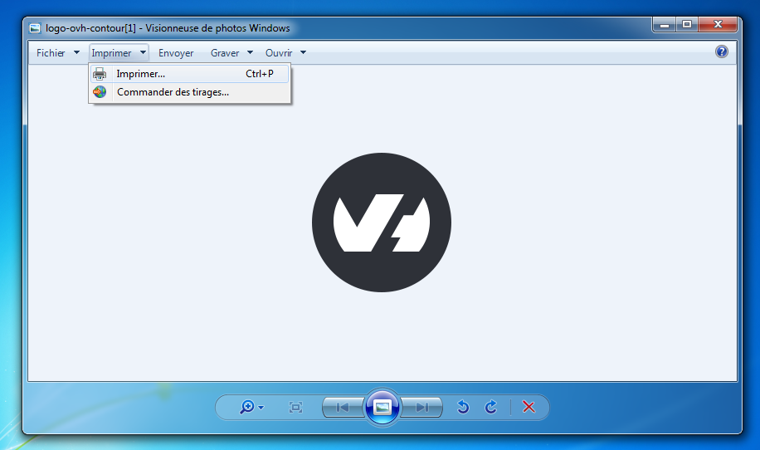This screenshot has height=450, width=760.
Task: Rotate the image counterclockwise
Action: (x=464, y=407)
